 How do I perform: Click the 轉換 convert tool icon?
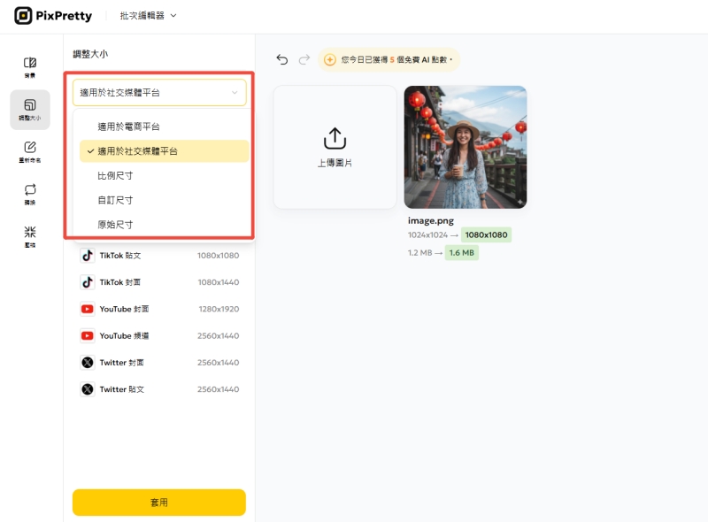coord(30,194)
